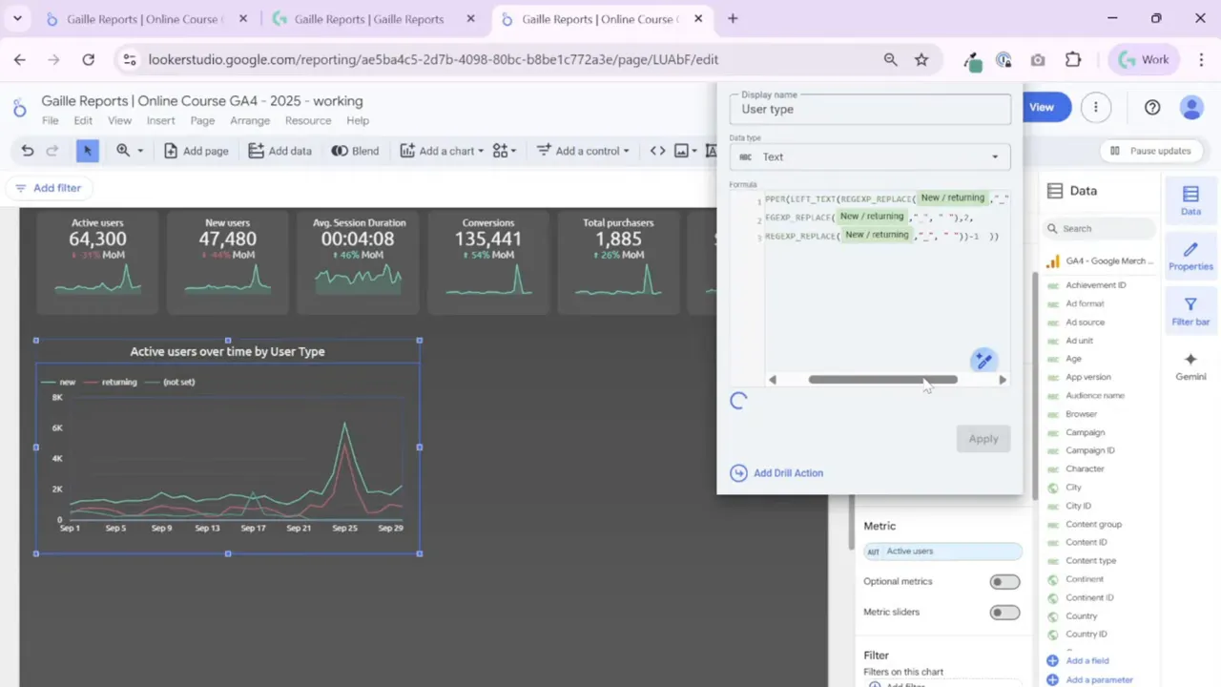The height and width of the screenshot is (687, 1221).
Task: Select the image insert tool
Action: coord(680,151)
